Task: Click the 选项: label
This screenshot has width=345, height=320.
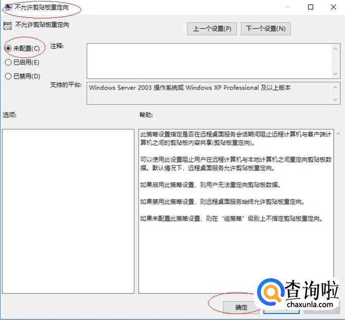Action: pyautogui.click(x=10, y=115)
